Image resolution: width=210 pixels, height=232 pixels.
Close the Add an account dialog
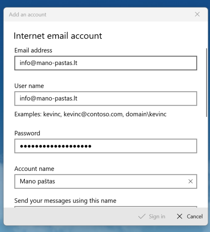click(197, 14)
